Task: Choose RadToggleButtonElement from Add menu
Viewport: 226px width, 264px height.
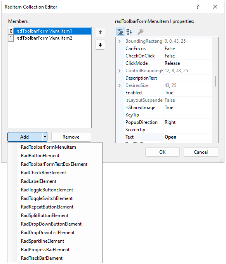Action: (55, 190)
